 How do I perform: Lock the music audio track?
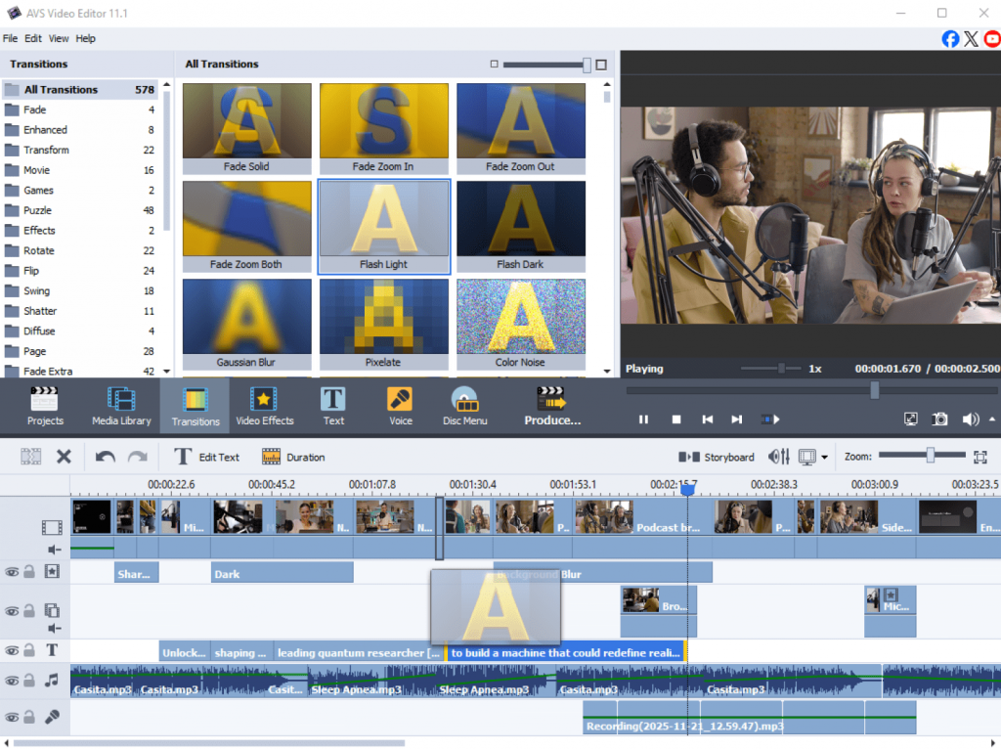tap(29, 680)
